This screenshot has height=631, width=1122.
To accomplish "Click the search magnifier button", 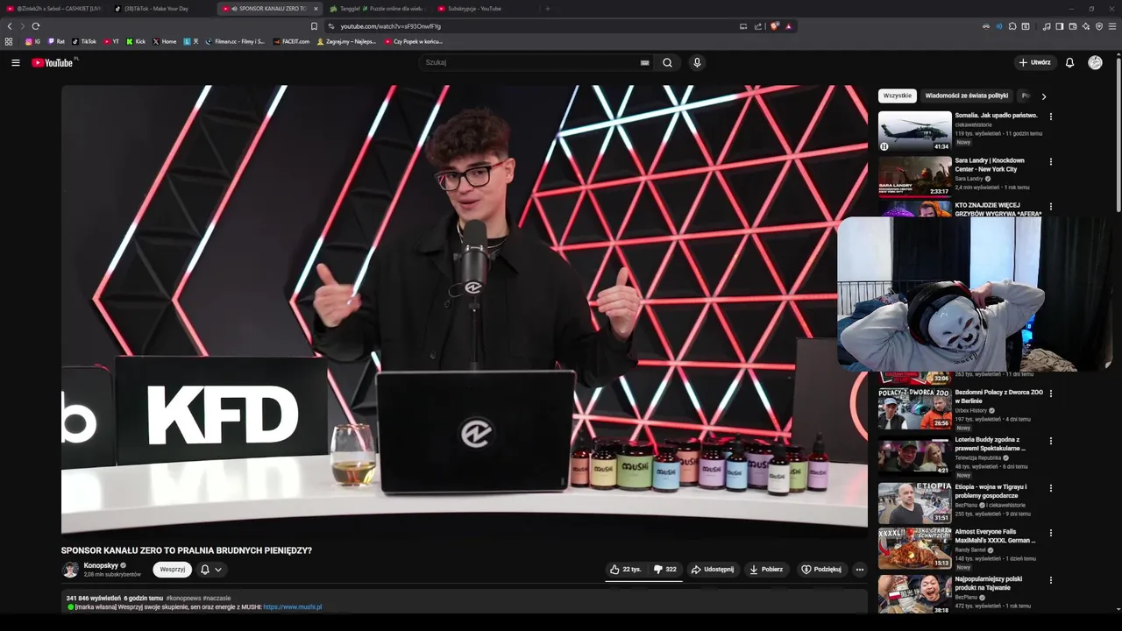I will (667, 62).
